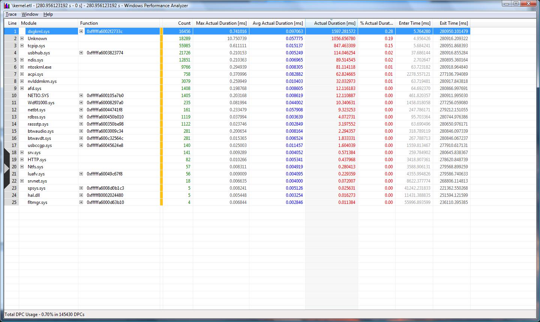This screenshot has width=540, height=322.
Task: Select the dxgkrnl.sys module cell
Action: 39,31
